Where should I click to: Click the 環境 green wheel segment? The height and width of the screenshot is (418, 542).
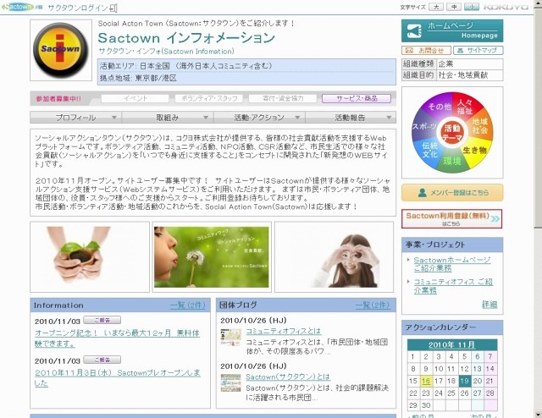click(x=452, y=161)
